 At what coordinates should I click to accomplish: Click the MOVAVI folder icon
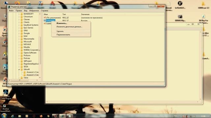point(22,44)
